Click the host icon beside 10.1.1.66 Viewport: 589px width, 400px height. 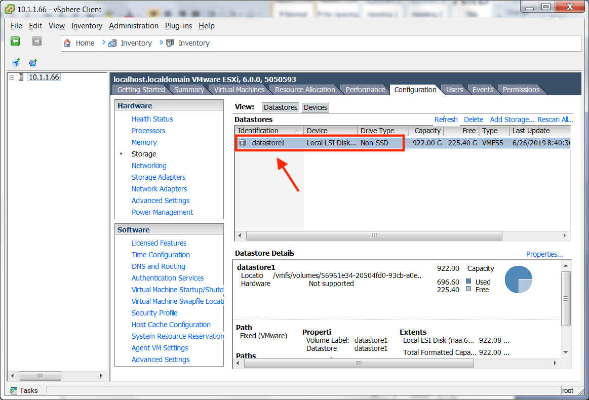click(21, 77)
